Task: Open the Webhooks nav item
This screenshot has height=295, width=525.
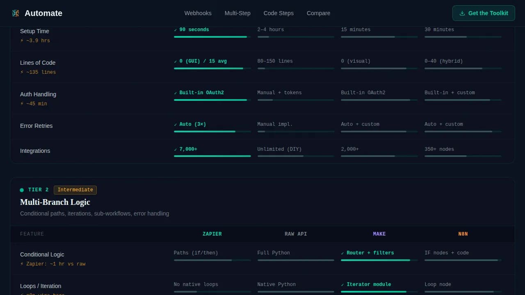Action: coord(198,13)
